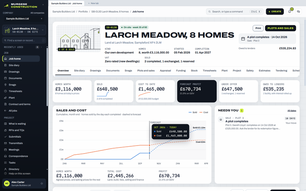Screen dimensions: 306x191
Task: Open the Cost to Date card
Action: [x=155, y=91]
